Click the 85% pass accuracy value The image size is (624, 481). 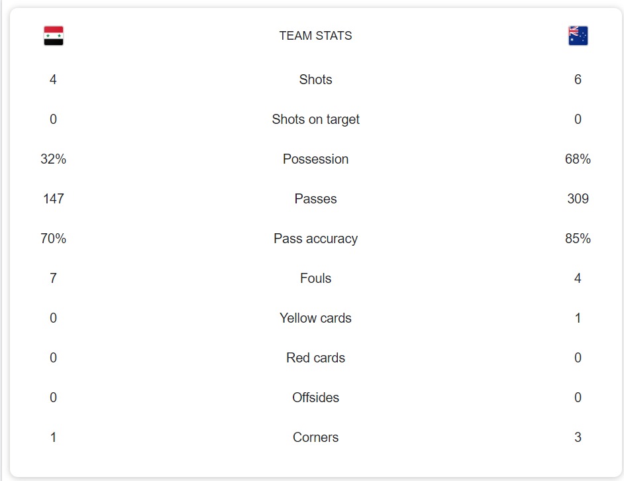(x=578, y=239)
